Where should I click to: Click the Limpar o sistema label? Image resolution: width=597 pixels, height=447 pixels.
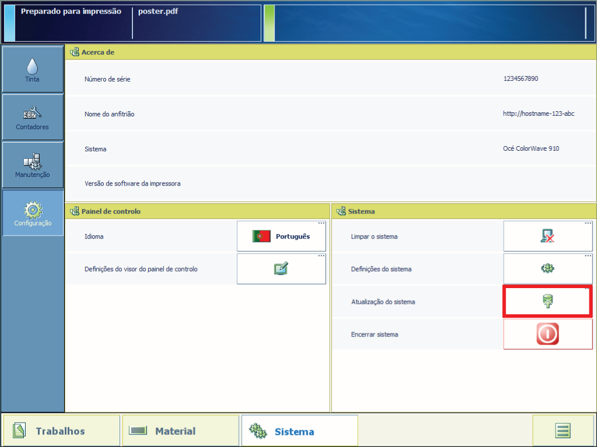[374, 236]
